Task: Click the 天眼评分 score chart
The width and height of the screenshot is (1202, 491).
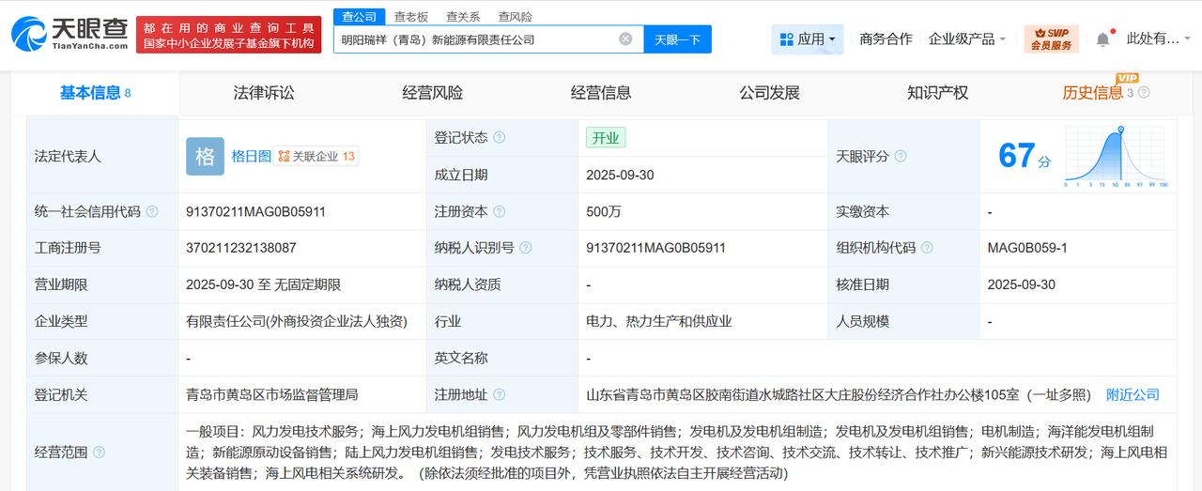Action: 1116,157
